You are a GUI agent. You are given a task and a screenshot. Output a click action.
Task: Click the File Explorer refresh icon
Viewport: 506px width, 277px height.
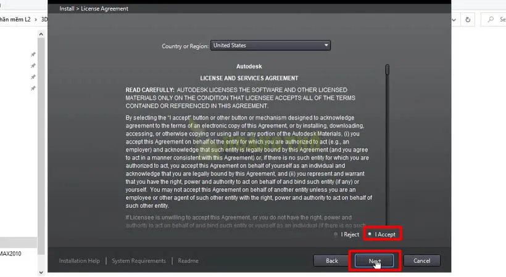[468, 20]
